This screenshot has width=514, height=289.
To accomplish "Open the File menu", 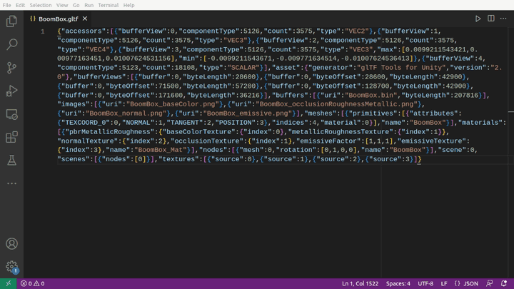I will tap(6, 5).
